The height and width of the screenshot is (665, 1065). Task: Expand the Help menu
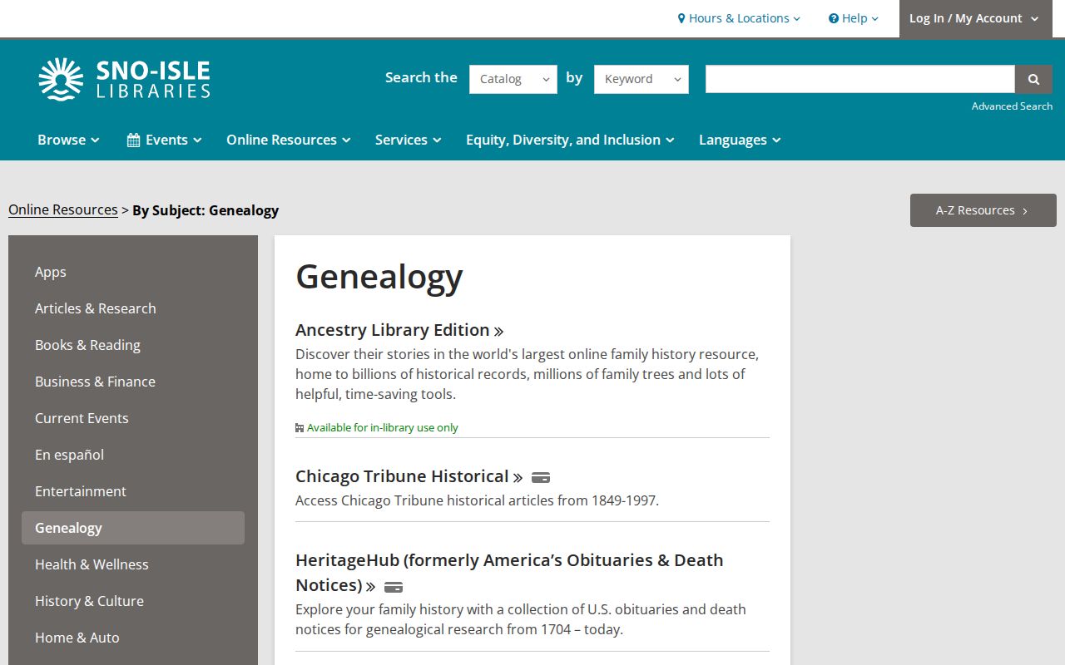click(854, 18)
